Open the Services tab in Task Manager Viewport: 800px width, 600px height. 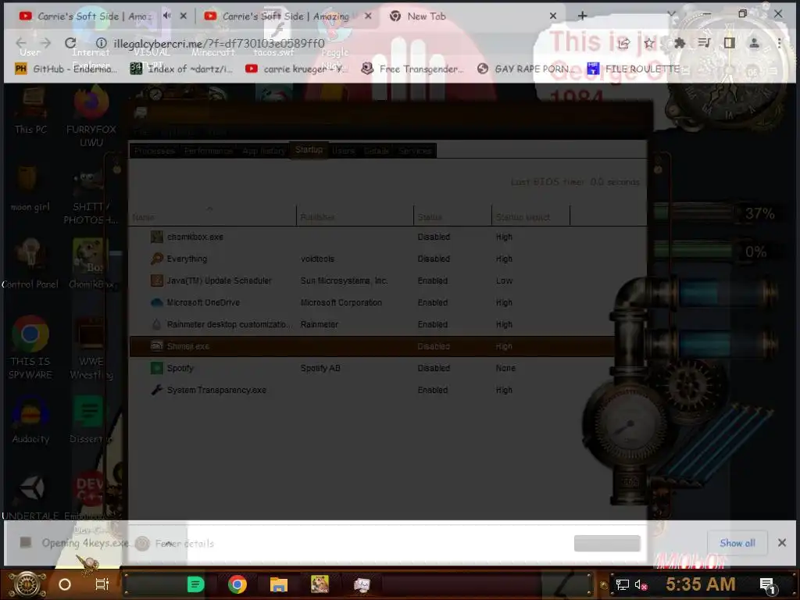[x=416, y=151]
